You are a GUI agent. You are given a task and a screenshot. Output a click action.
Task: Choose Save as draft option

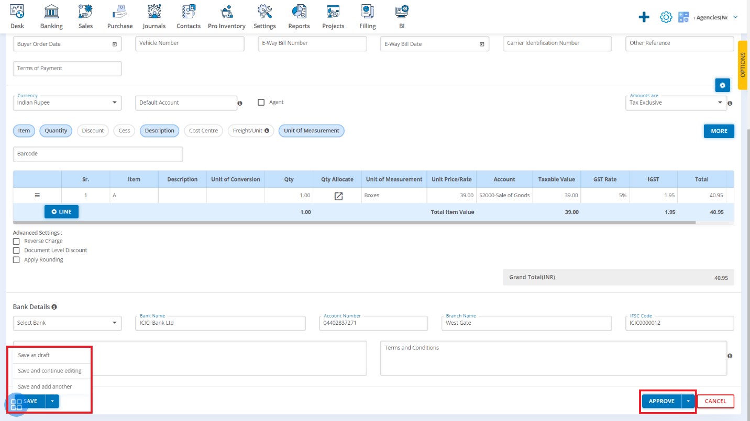(x=52, y=355)
